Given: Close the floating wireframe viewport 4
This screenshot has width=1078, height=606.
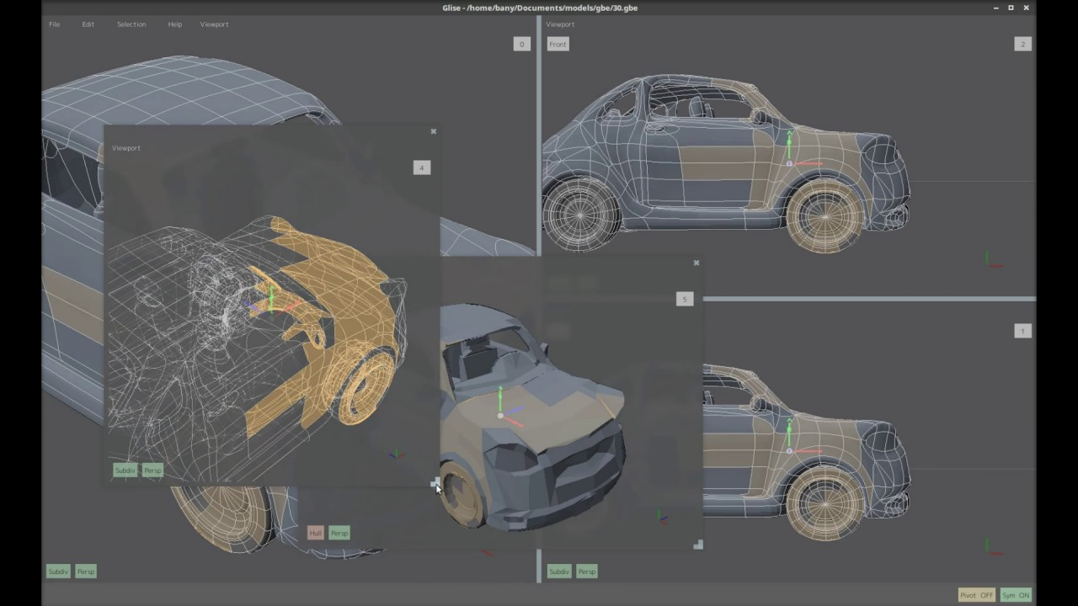Looking at the screenshot, I should tap(434, 131).
